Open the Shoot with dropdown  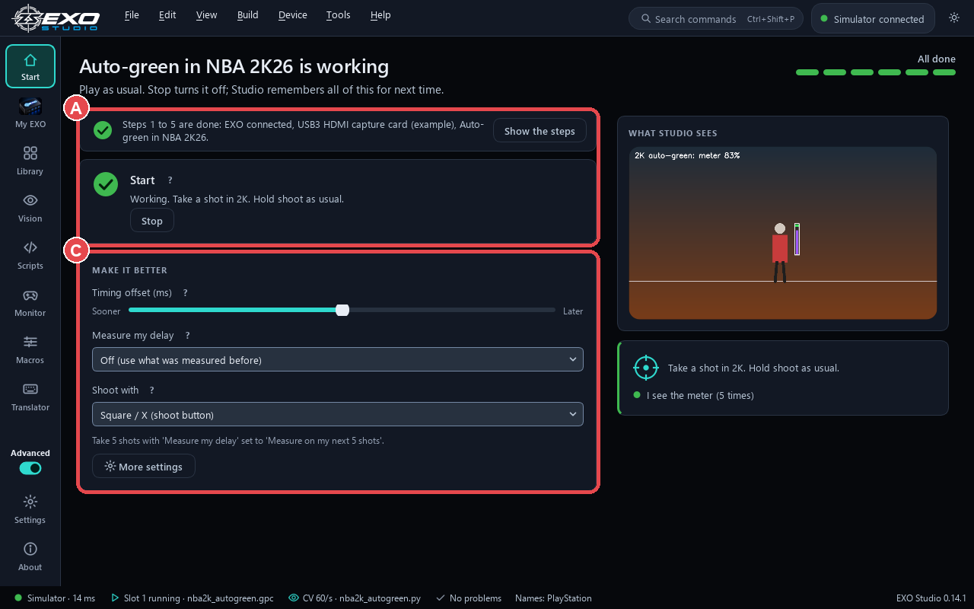point(337,414)
